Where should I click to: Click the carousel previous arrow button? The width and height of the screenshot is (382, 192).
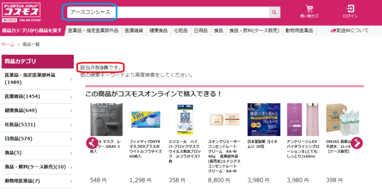click(92, 143)
